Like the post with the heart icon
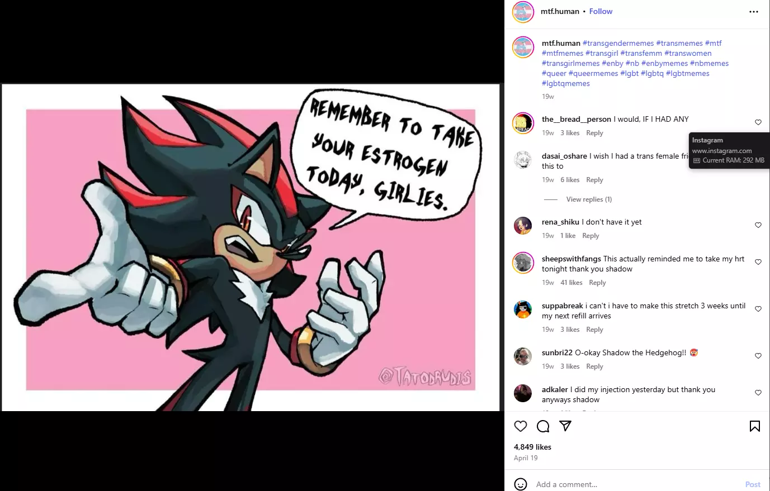This screenshot has height=491, width=770. (521, 426)
